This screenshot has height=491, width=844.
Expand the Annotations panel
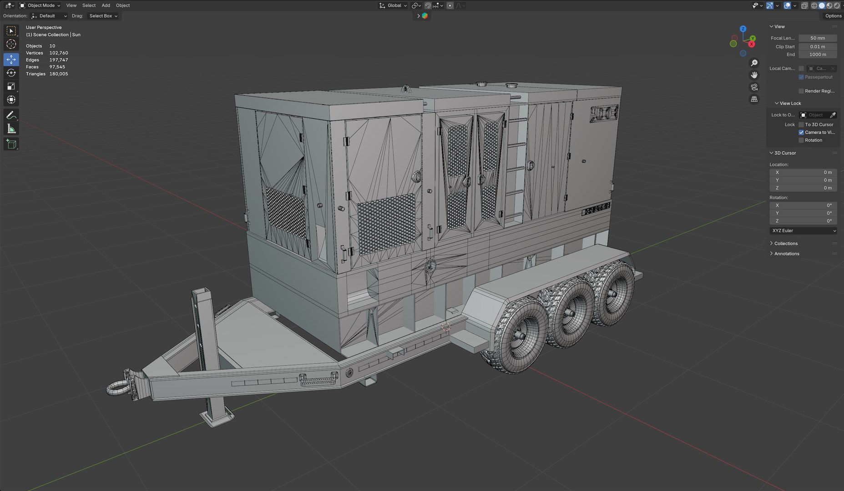coord(787,254)
